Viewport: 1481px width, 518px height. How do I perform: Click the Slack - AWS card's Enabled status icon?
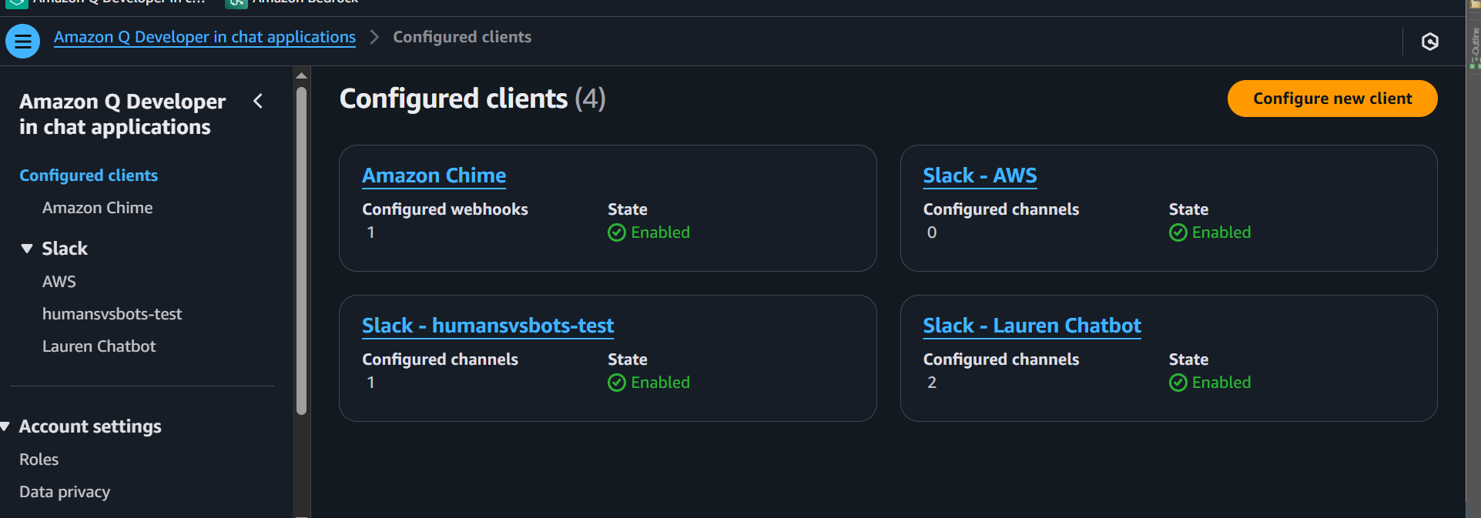[x=1178, y=232]
